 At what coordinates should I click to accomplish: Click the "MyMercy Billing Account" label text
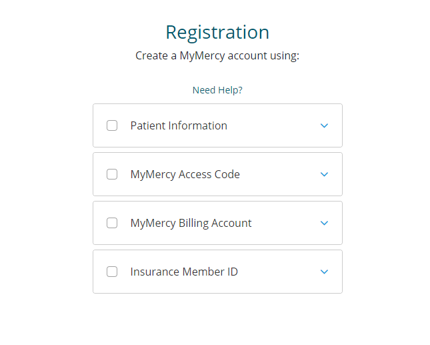(x=191, y=223)
